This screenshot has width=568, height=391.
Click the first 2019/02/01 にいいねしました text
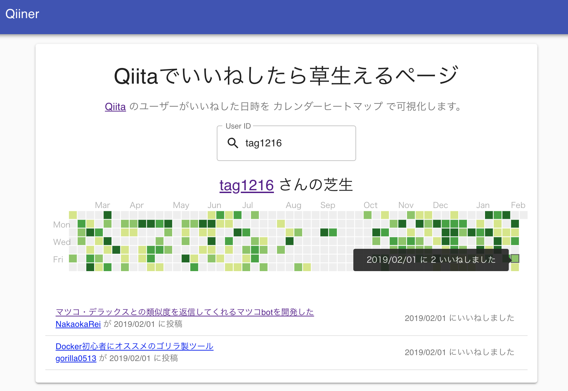pos(459,318)
